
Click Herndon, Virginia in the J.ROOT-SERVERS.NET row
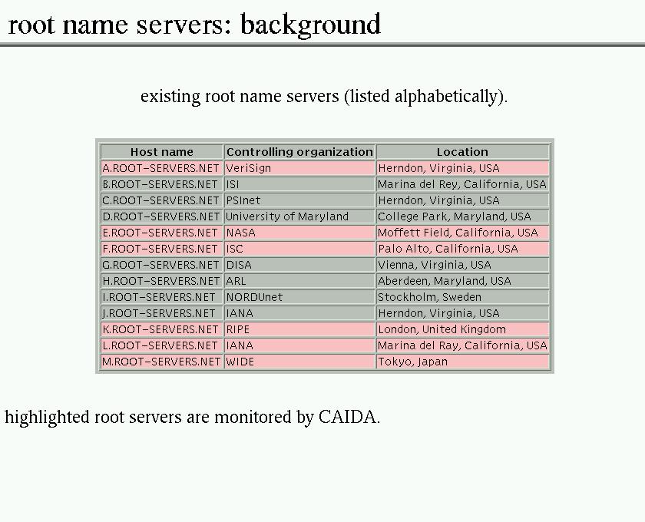[463, 313]
